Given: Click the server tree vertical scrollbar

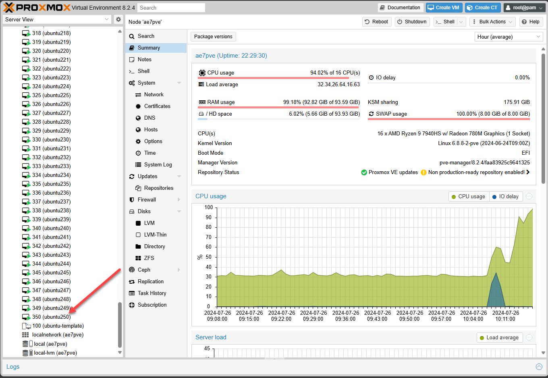Looking at the screenshot, I should [x=120, y=324].
